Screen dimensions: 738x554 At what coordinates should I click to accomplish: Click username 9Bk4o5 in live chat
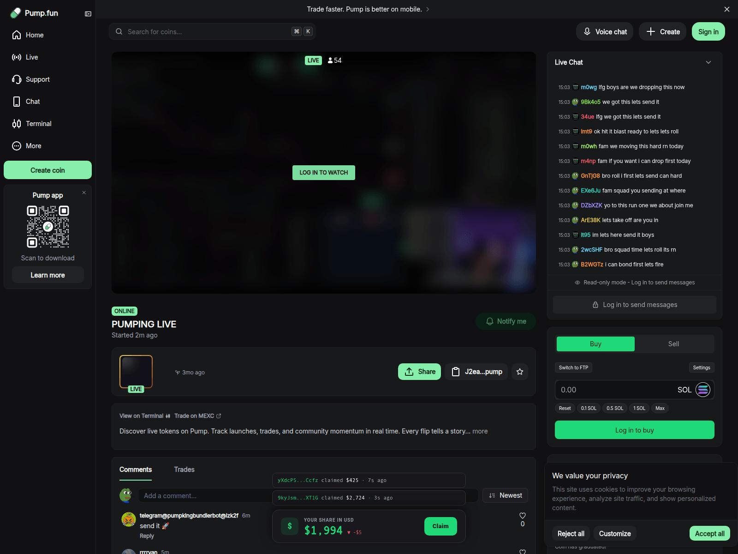coord(590,102)
